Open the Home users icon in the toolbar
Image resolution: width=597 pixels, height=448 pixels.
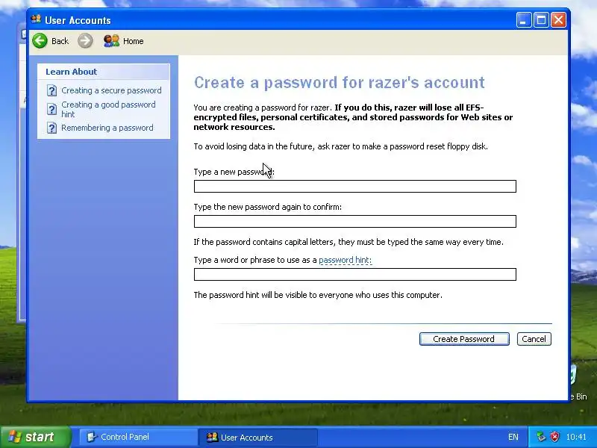(111, 41)
